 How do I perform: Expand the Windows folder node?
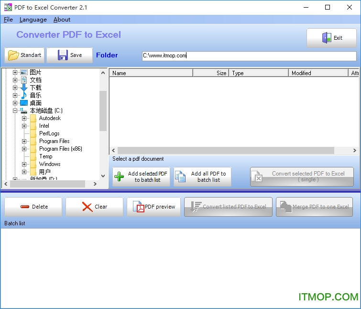[x=24, y=164]
